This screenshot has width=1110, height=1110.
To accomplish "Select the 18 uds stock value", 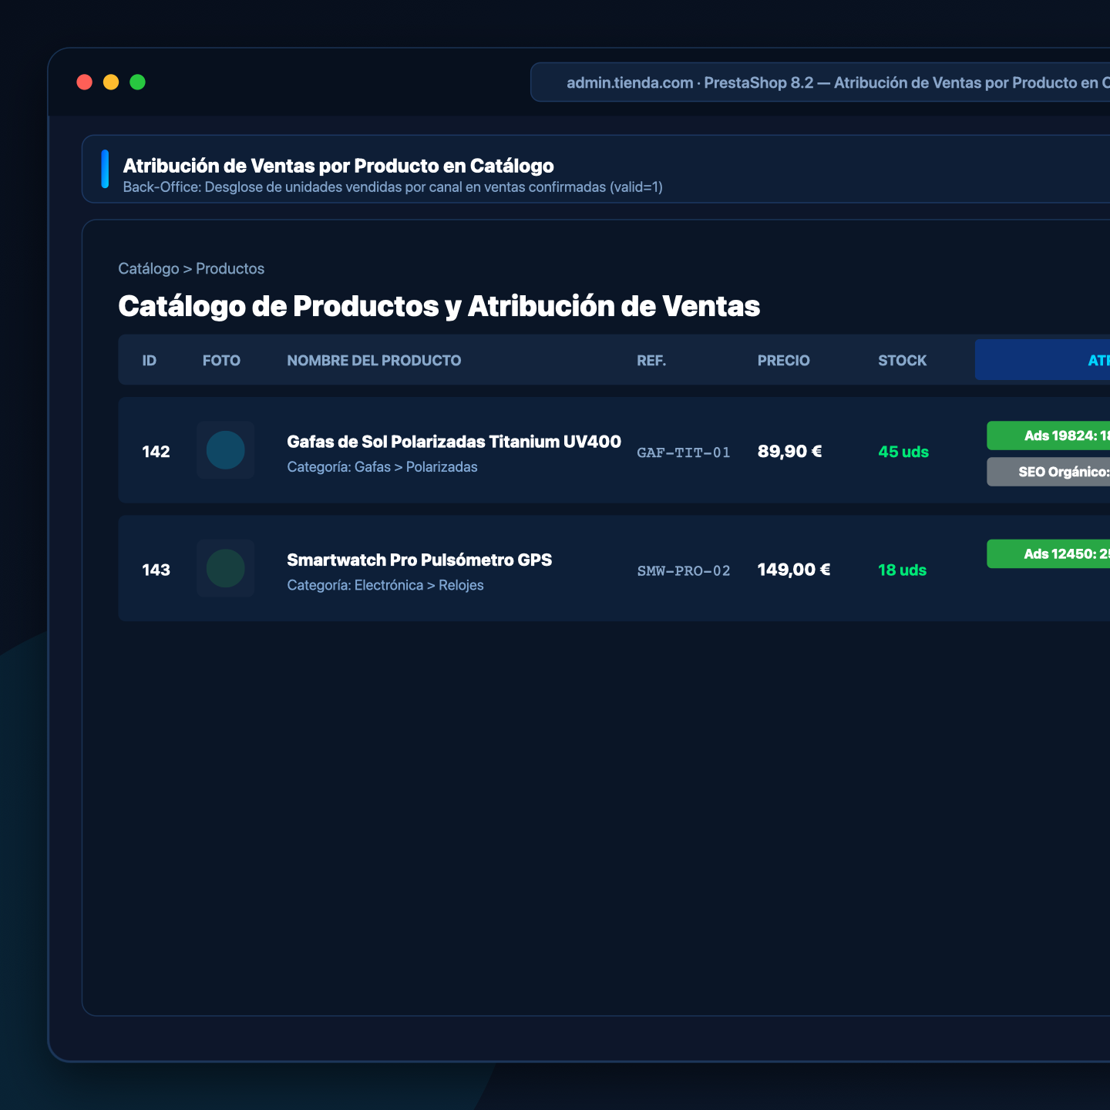I will click(902, 570).
